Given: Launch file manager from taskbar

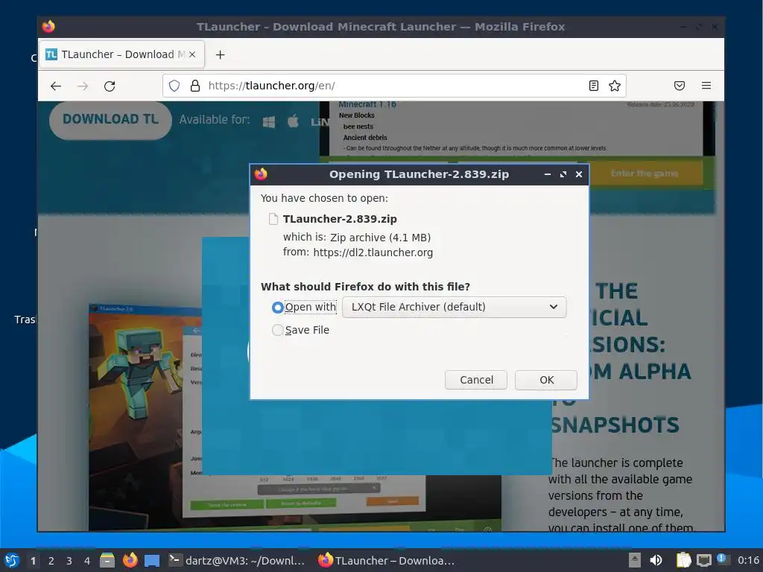Looking at the screenshot, I should click(107, 560).
